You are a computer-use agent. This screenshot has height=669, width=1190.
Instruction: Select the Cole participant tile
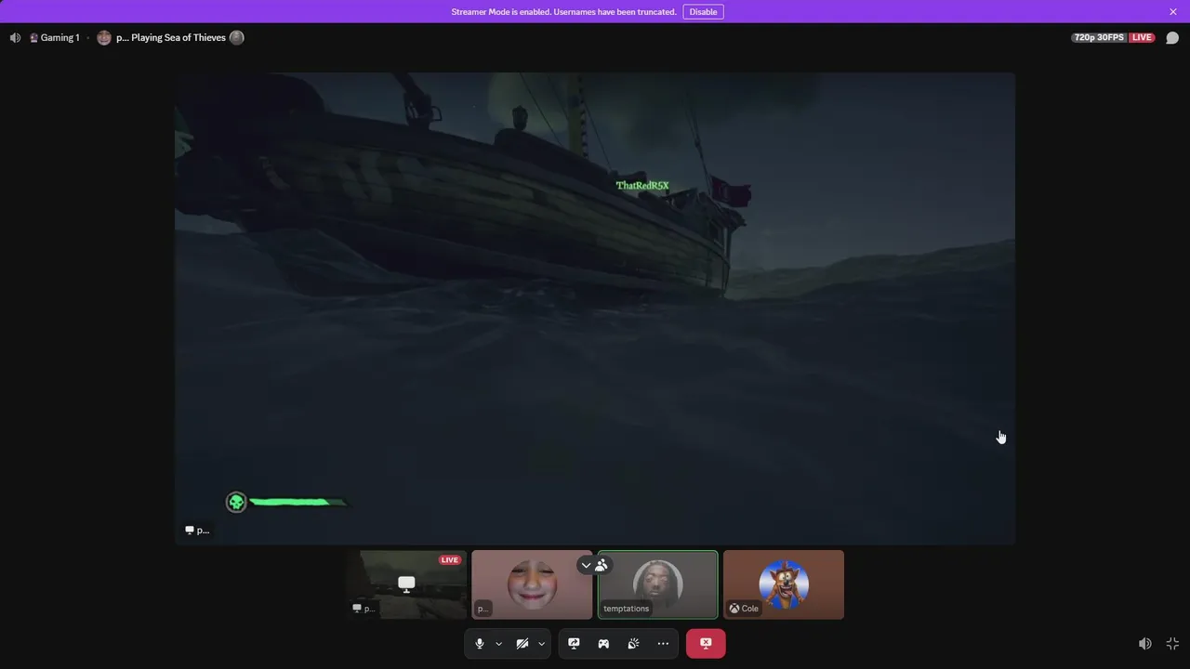point(784,584)
